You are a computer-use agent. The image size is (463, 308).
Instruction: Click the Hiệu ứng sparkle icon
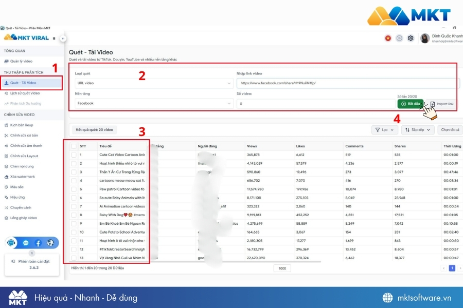click(x=6, y=197)
